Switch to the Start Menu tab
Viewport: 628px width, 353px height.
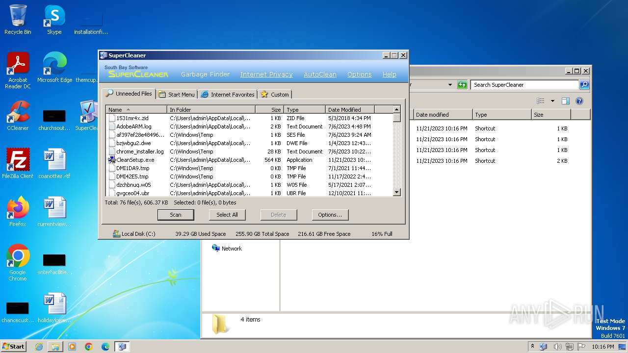pos(177,95)
